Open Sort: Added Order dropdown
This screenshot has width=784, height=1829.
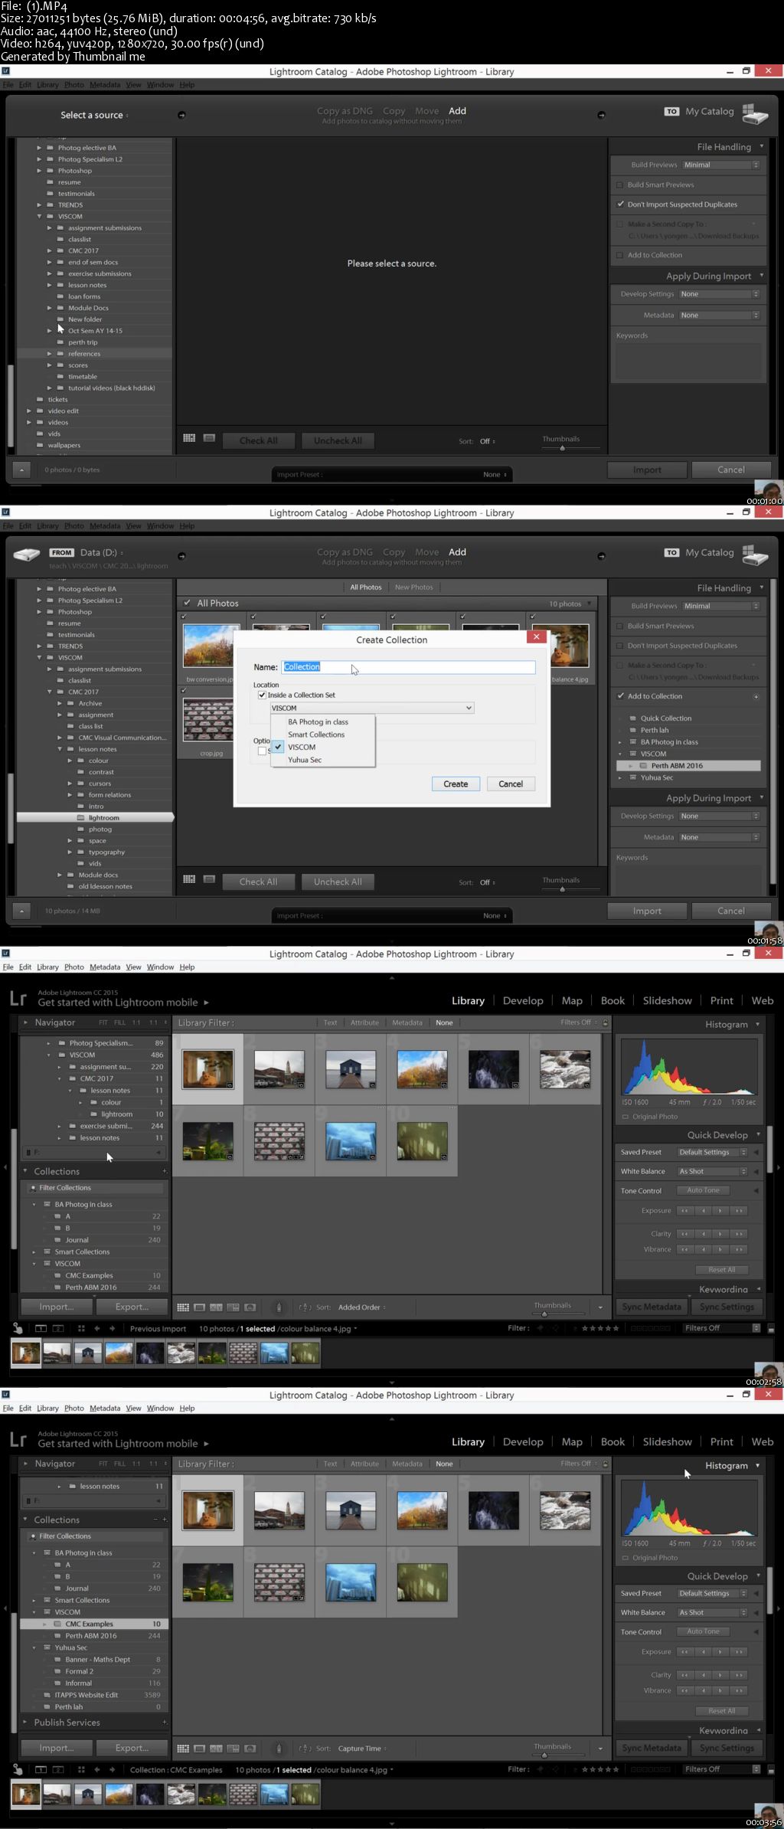click(362, 1307)
